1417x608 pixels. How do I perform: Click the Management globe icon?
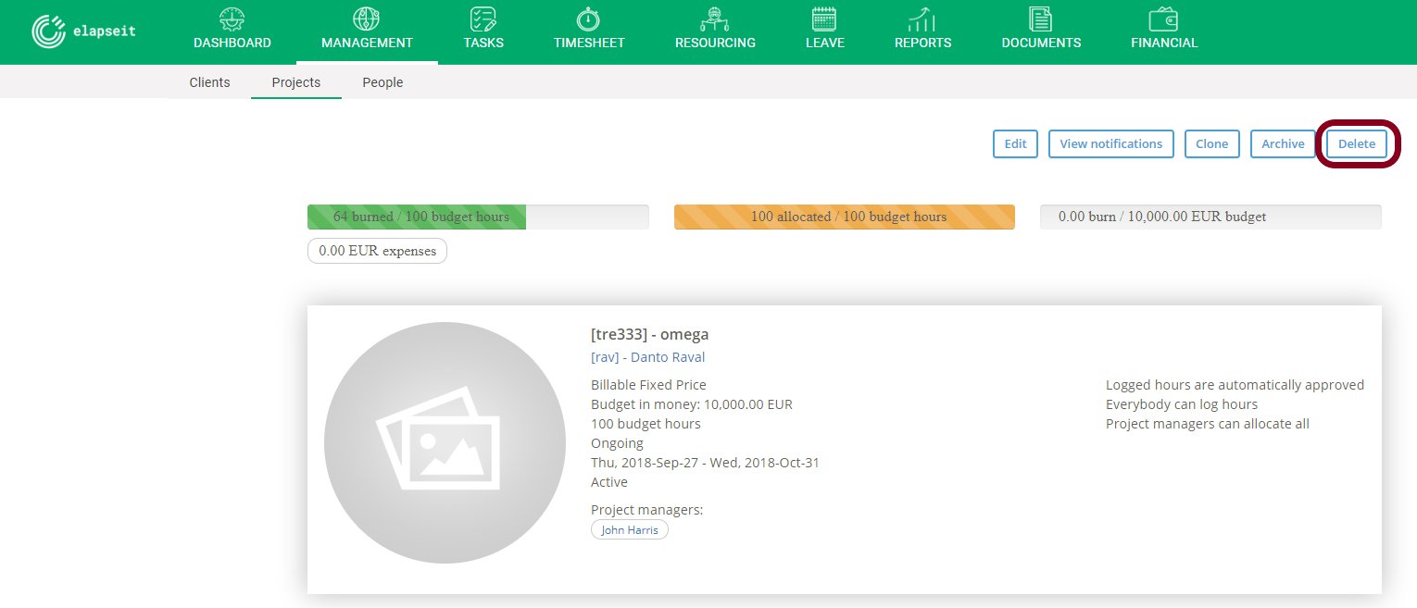pos(367,19)
